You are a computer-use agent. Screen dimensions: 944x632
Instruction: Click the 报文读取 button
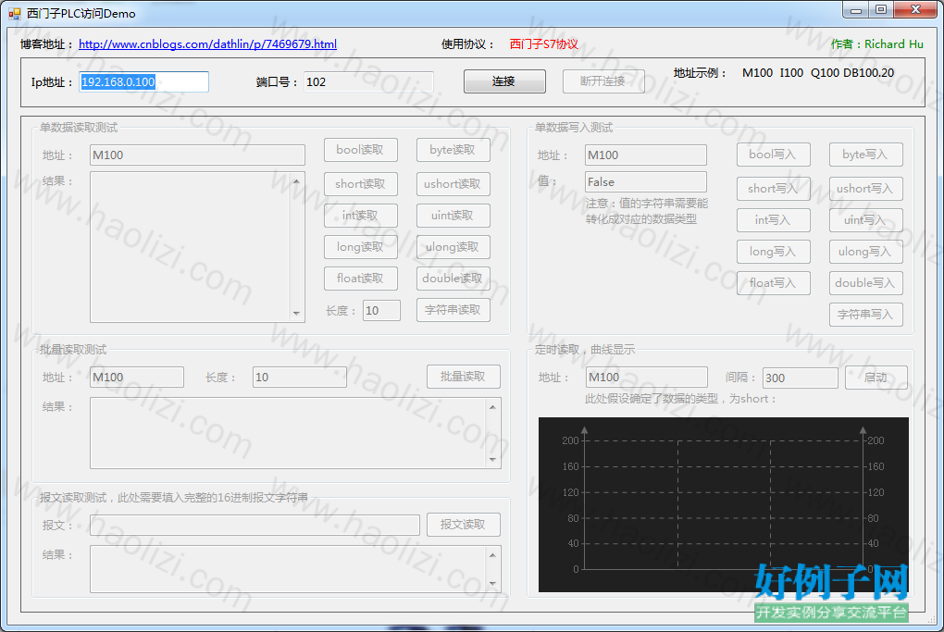(x=463, y=525)
